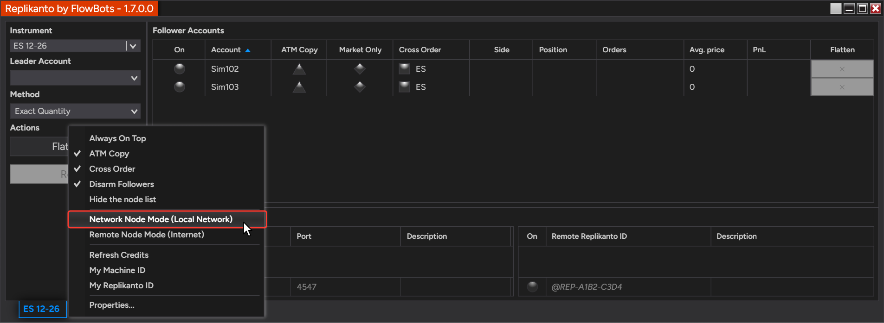
Task: Click the Orders column header
Action: 640,50
